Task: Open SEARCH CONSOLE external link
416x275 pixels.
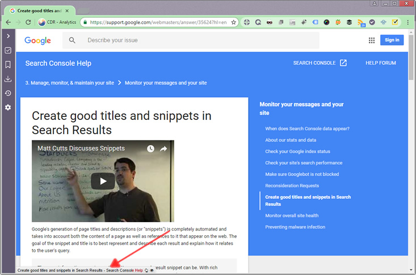Action: (320, 63)
